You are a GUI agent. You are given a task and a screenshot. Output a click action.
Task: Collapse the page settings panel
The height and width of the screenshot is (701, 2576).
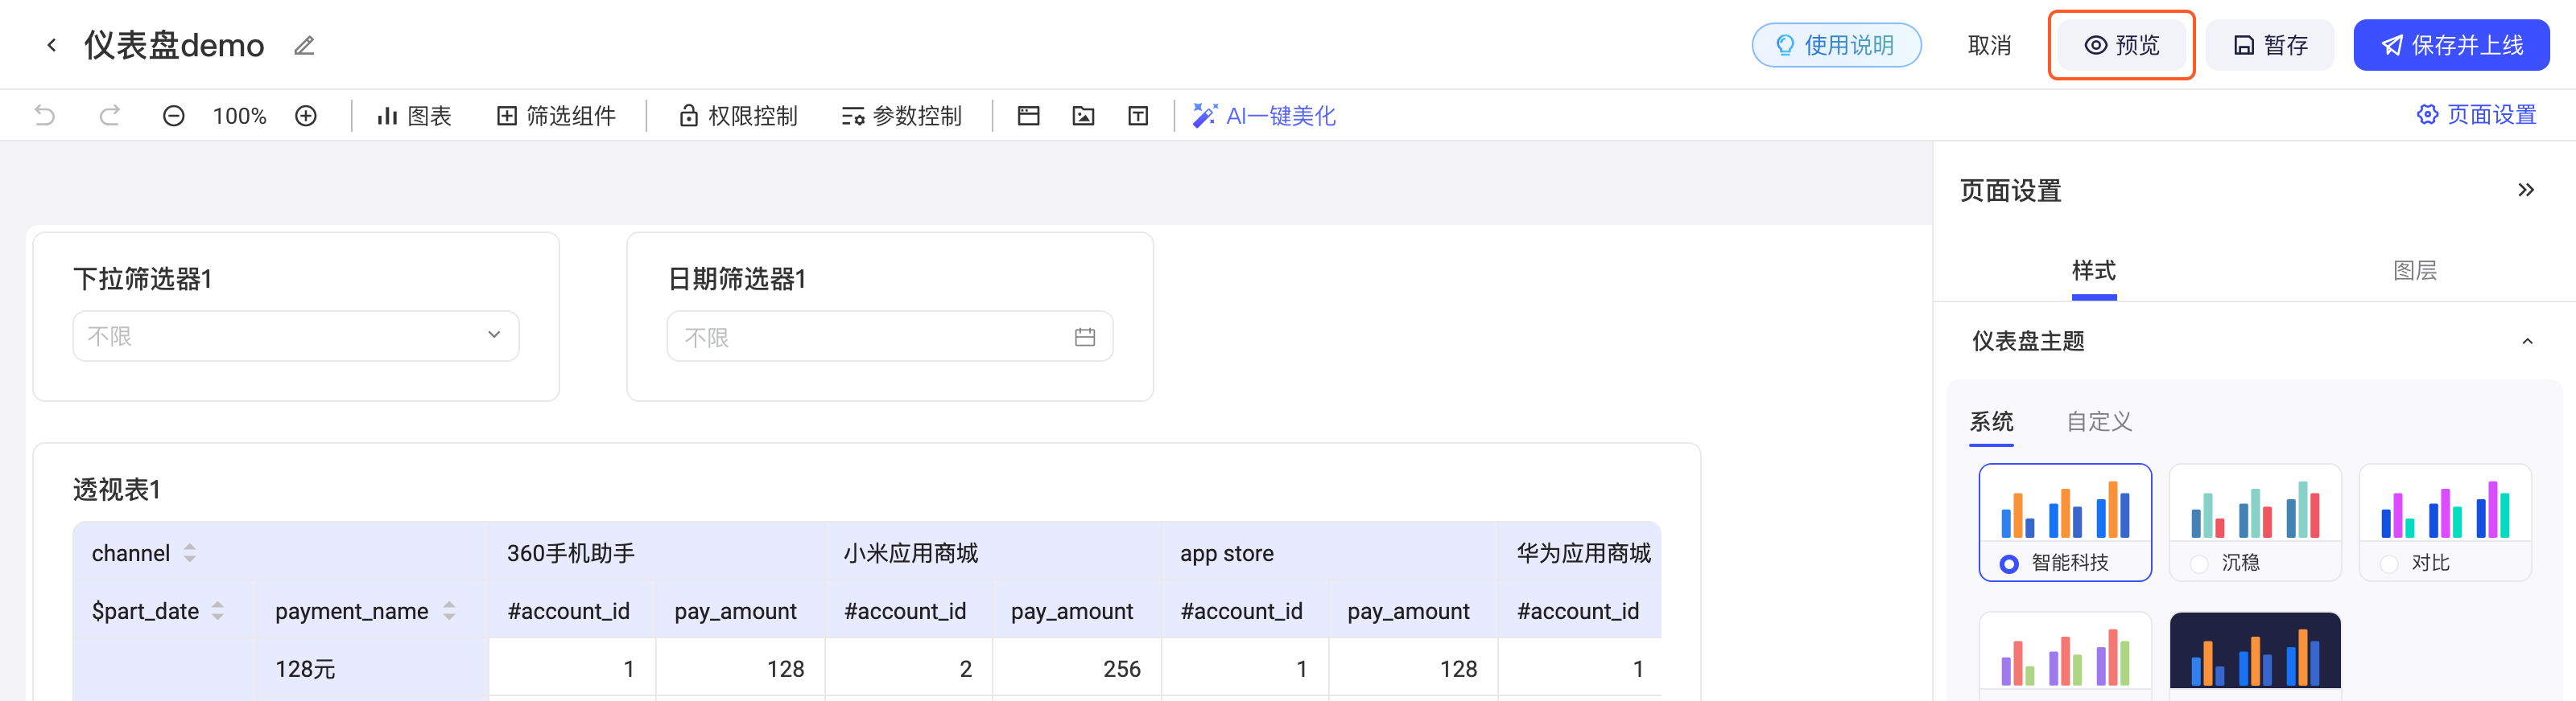coord(2526,190)
